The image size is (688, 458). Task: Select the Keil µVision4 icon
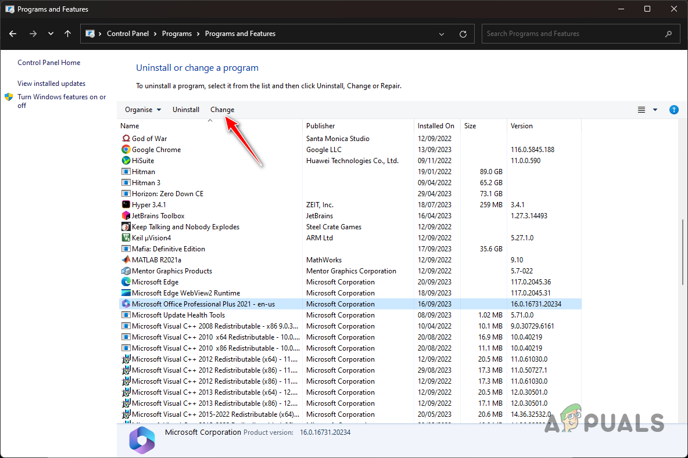point(126,237)
